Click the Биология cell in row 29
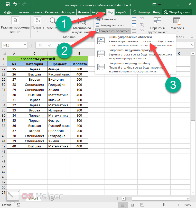This screenshot has width=196, height=208. coord(59,79)
